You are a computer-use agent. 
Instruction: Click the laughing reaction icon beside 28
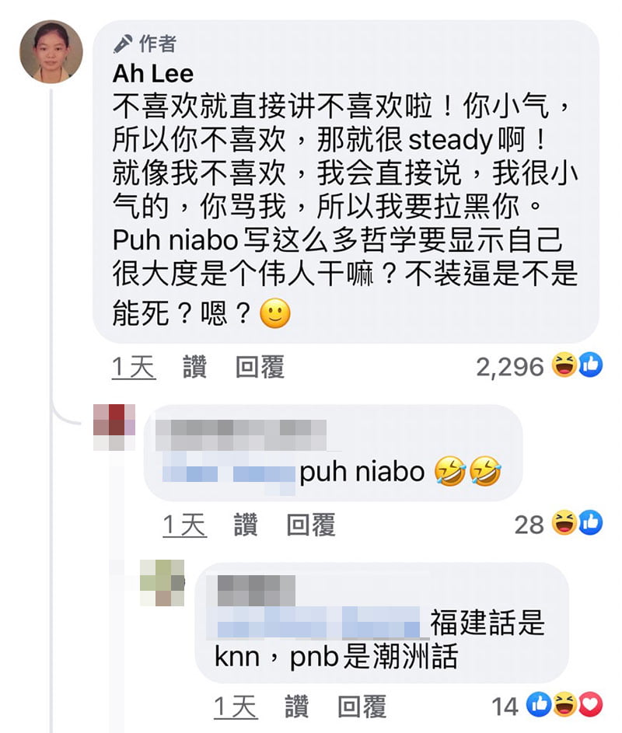point(564,522)
